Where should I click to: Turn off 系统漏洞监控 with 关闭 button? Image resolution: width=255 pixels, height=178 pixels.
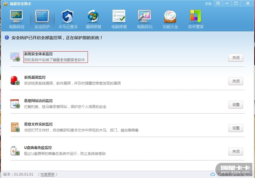236,81
